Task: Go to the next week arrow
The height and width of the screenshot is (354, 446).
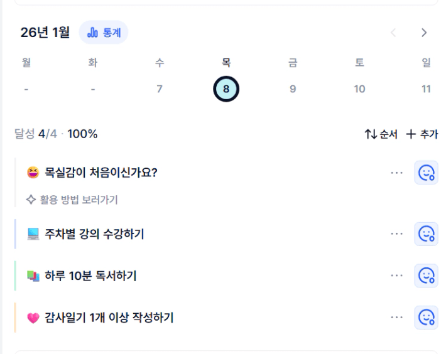Action: pos(424,33)
